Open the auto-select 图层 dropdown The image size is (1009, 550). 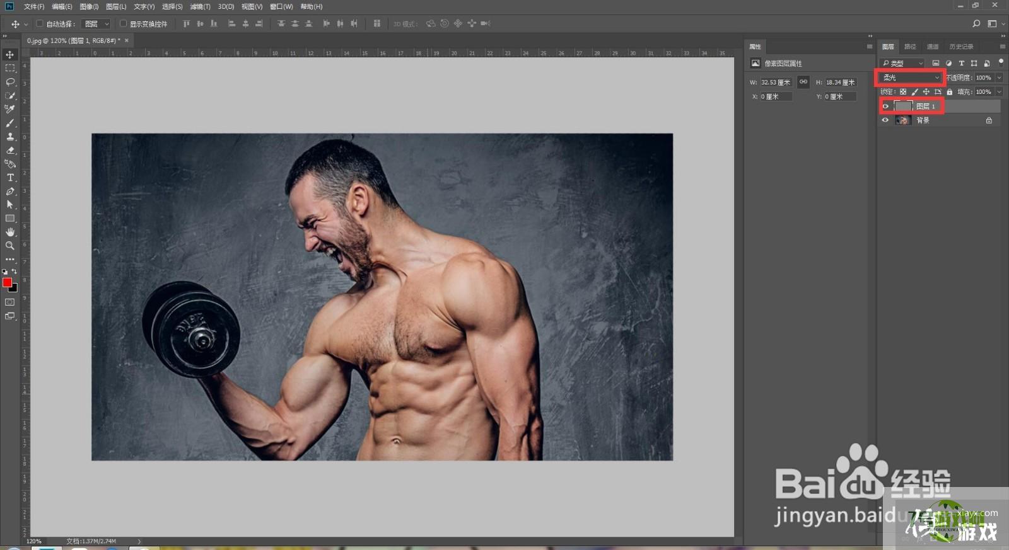pyautogui.click(x=96, y=23)
